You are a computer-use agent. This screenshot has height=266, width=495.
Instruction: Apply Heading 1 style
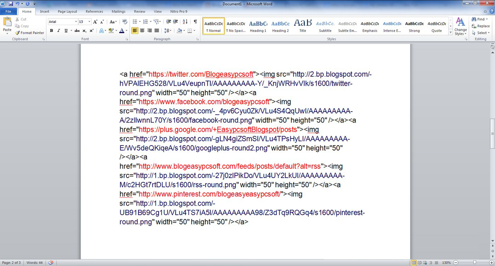point(258,26)
